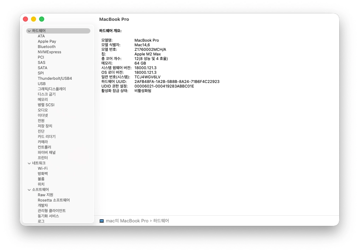Click the green zoom window button
This screenshot has width=359, height=252.
pyautogui.click(x=42, y=19)
